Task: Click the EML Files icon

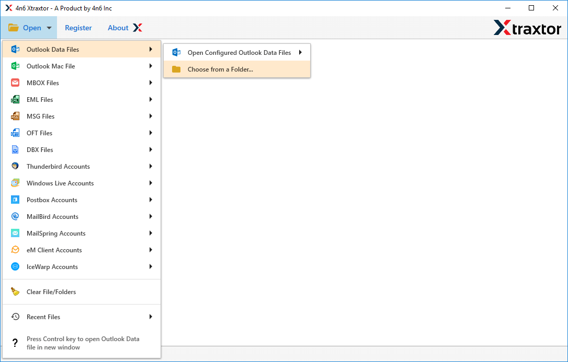Action: click(15, 99)
